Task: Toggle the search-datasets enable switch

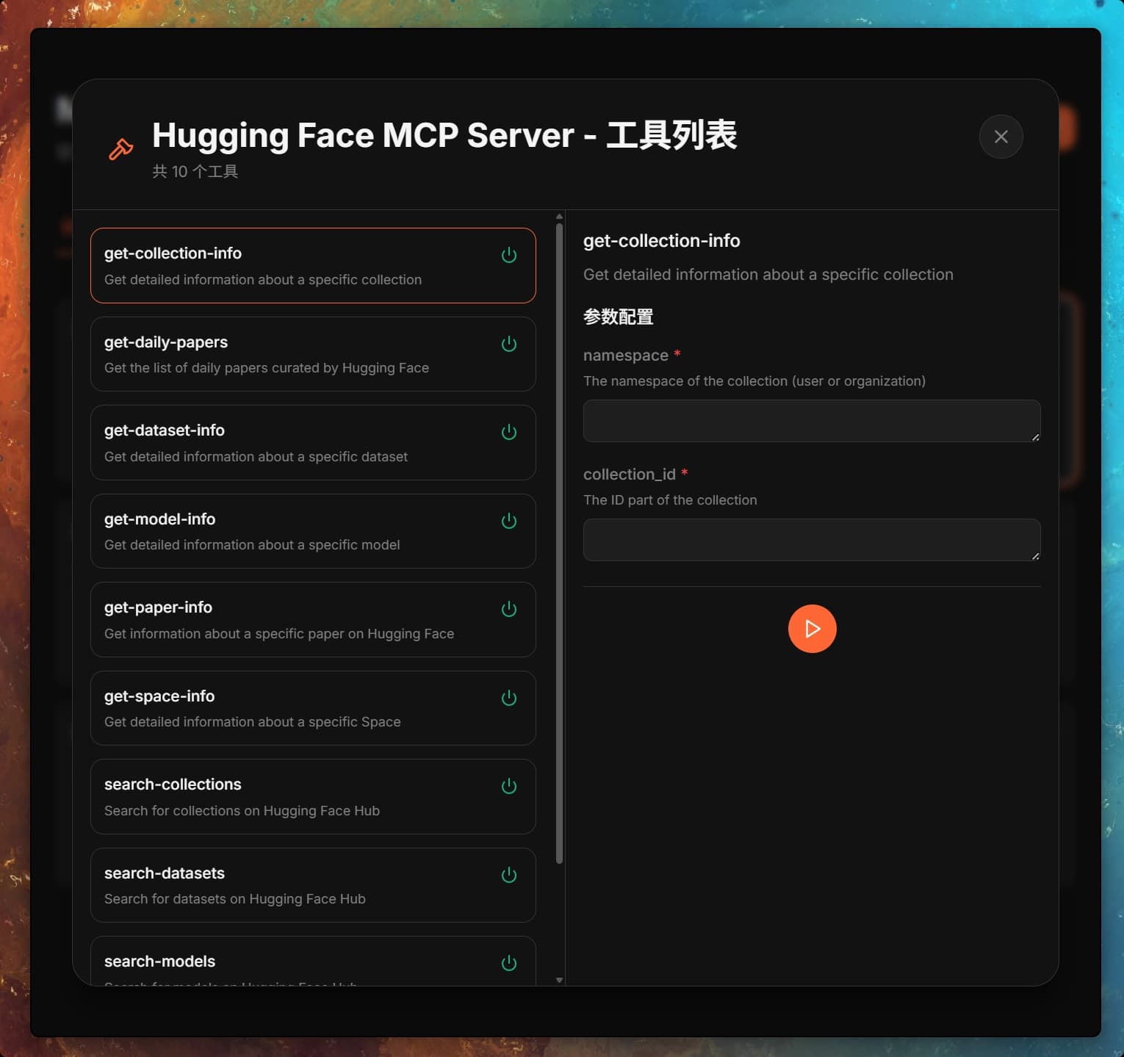Action: 509,875
